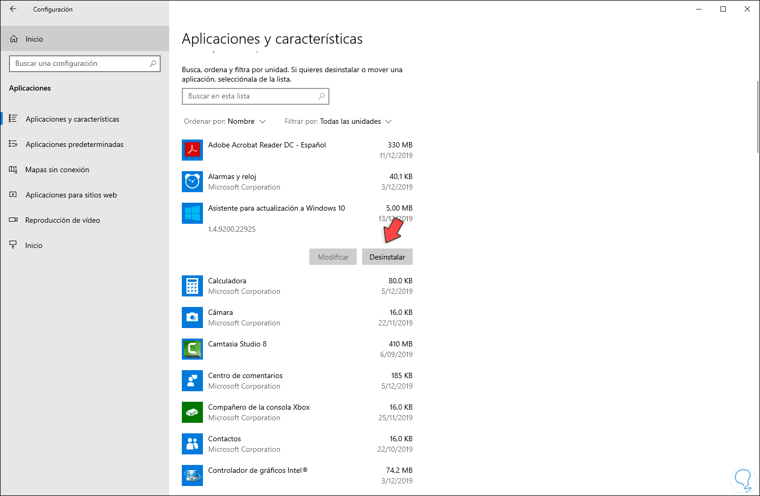Click the home icon beside Inicio header
This screenshot has height=496, width=760.
[14, 39]
